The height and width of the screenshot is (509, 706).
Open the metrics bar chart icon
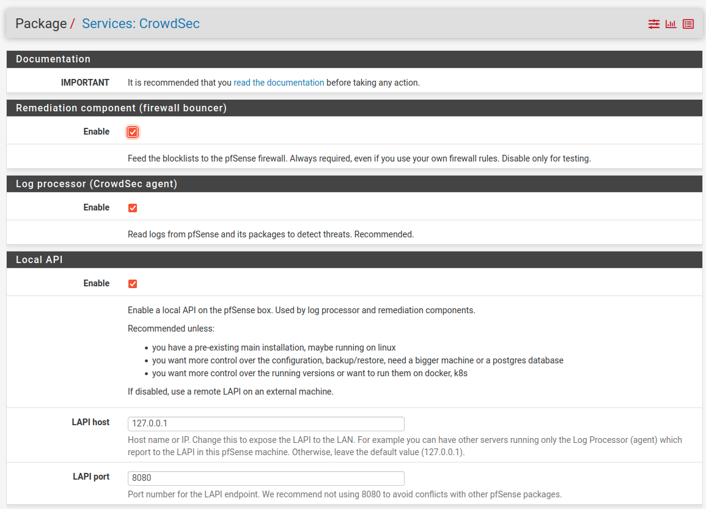click(671, 24)
